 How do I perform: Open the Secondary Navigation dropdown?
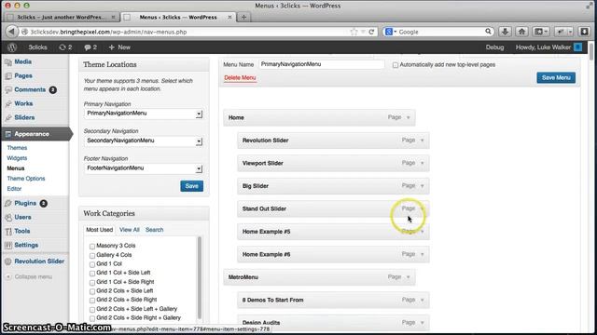pos(143,141)
